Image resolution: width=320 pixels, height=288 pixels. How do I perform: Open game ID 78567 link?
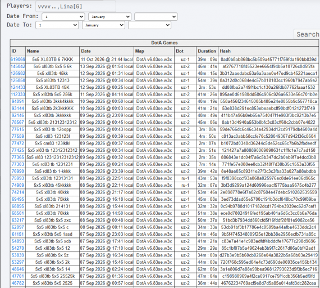click(x=18, y=122)
